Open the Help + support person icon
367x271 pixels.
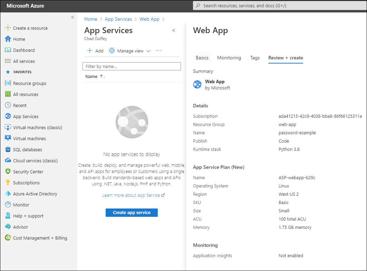click(8, 215)
